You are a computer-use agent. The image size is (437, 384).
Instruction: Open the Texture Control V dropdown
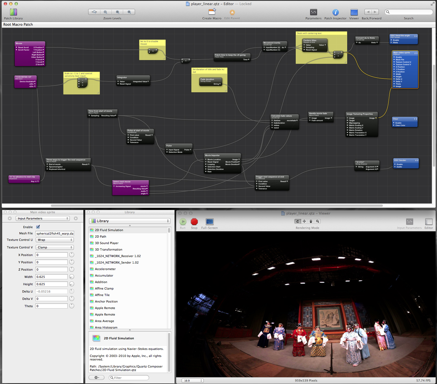tap(55, 248)
